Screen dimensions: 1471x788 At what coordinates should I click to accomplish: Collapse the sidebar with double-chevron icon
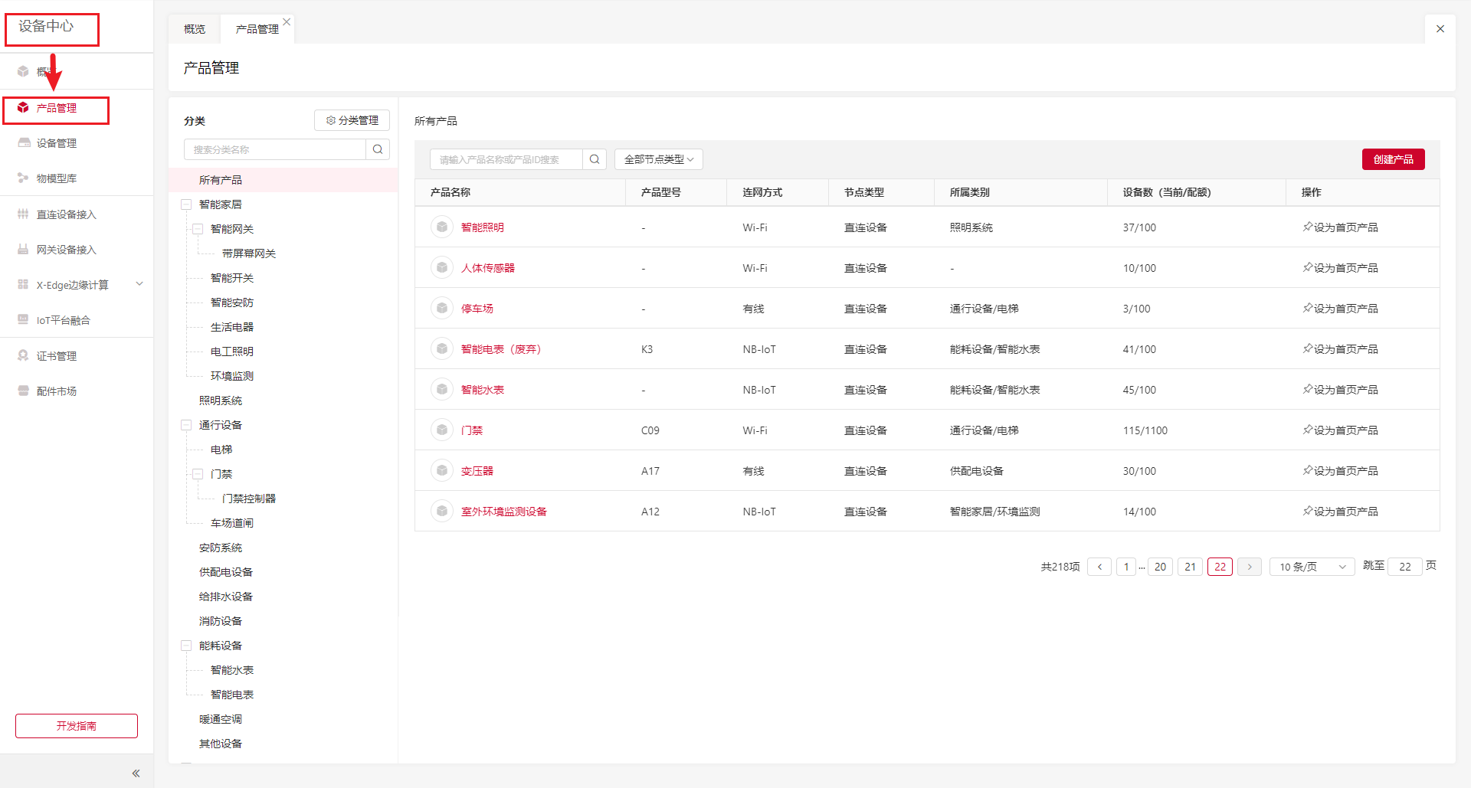tap(136, 773)
